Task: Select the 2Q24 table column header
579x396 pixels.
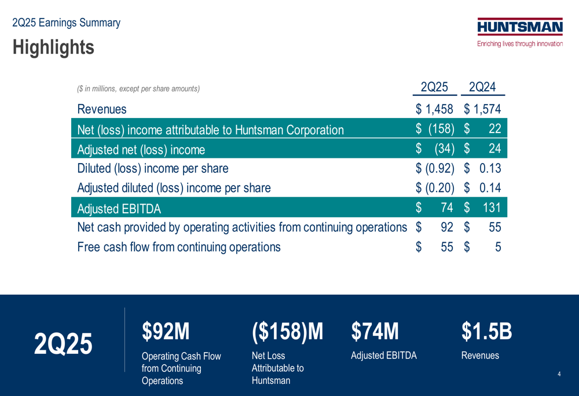Action: click(x=482, y=87)
